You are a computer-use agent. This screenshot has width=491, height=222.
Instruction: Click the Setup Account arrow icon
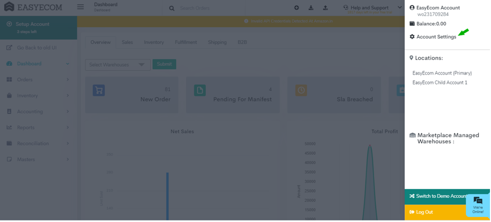[9, 24]
